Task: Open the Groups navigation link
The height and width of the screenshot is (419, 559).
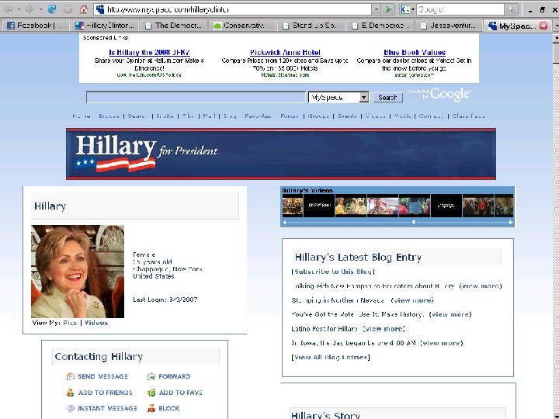Action: (x=318, y=116)
